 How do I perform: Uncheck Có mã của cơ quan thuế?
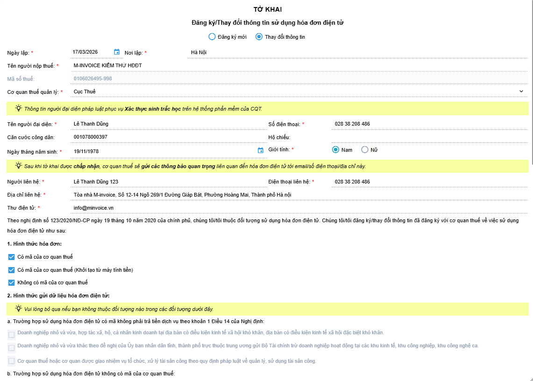click(11, 257)
